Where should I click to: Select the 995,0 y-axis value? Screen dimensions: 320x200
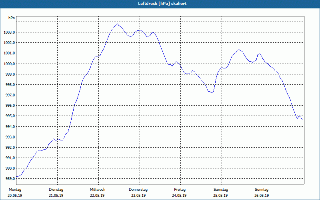click(10, 116)
